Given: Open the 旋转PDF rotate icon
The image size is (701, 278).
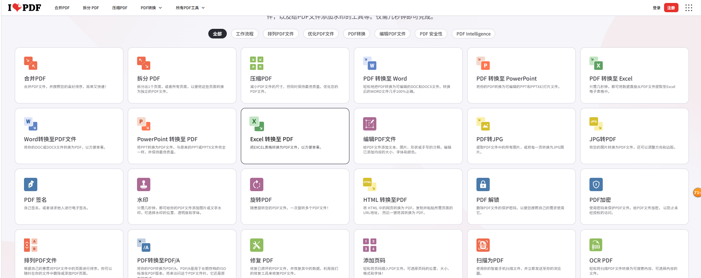Looking at the screenshot, I should [x=257, y=184].
